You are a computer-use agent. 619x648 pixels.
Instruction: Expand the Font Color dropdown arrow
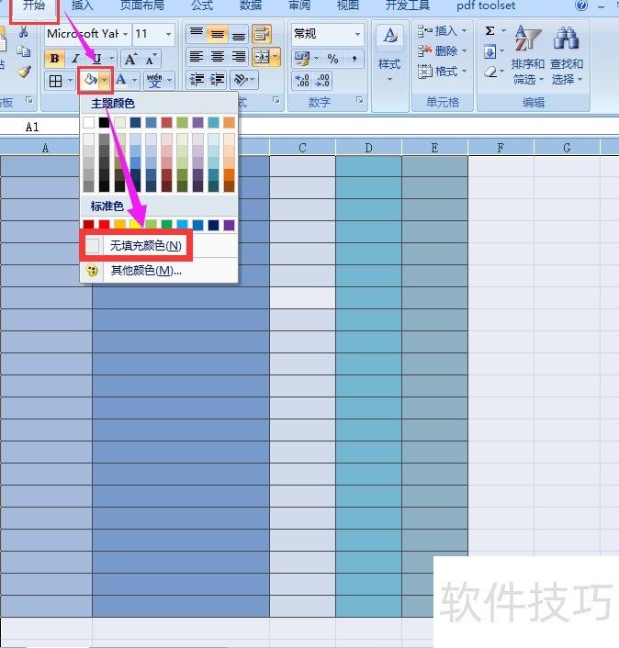tap(134, 80)
